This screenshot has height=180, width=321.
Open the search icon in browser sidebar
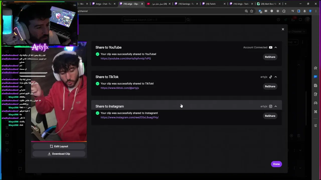pyautogui.click(x=315, y=68)
